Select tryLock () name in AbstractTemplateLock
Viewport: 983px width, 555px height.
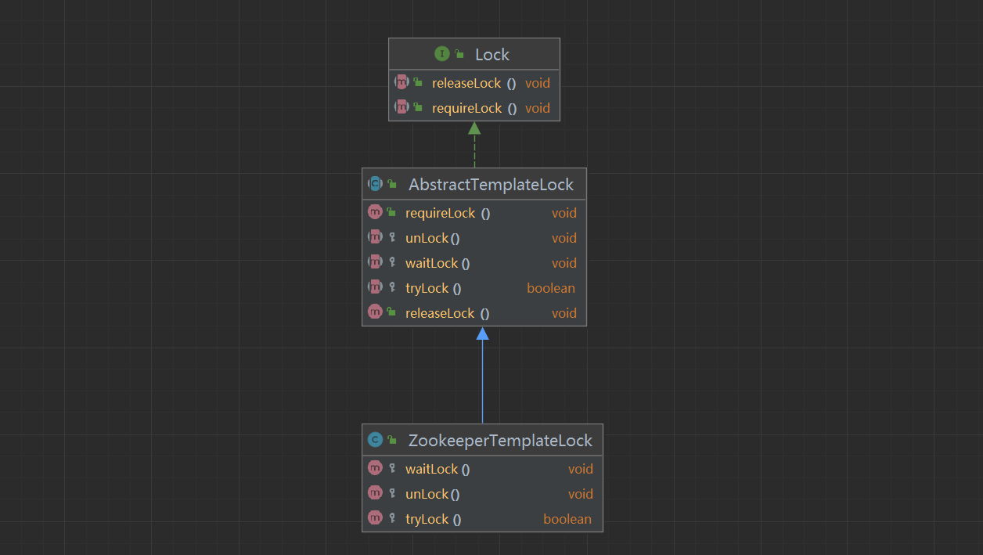coord(434,288)
